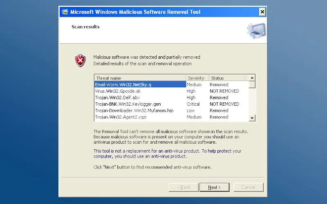Sort by Severity column header

pos(197,78)
